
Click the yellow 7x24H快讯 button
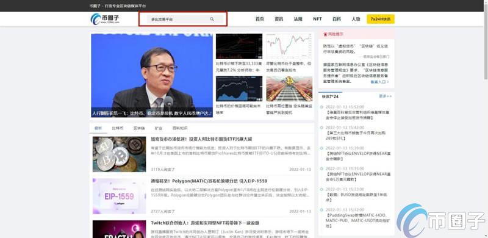point(380,19)
